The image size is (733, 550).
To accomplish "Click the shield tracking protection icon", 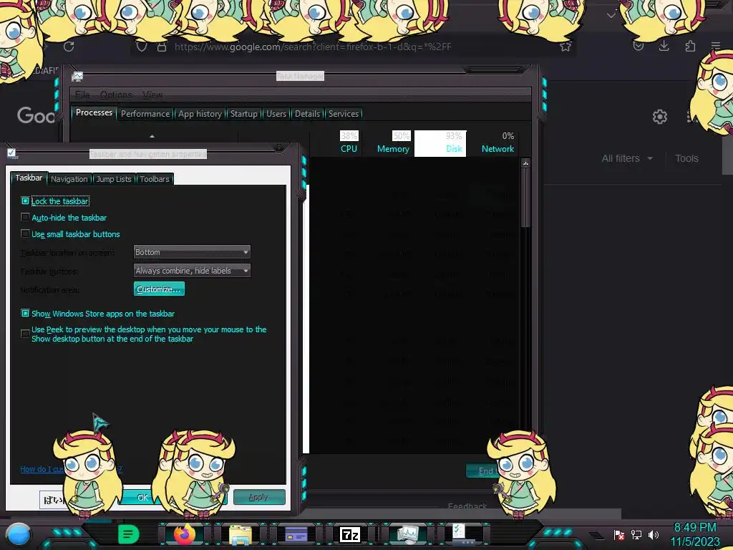I will pyautogui.click(x=142, y=47).
